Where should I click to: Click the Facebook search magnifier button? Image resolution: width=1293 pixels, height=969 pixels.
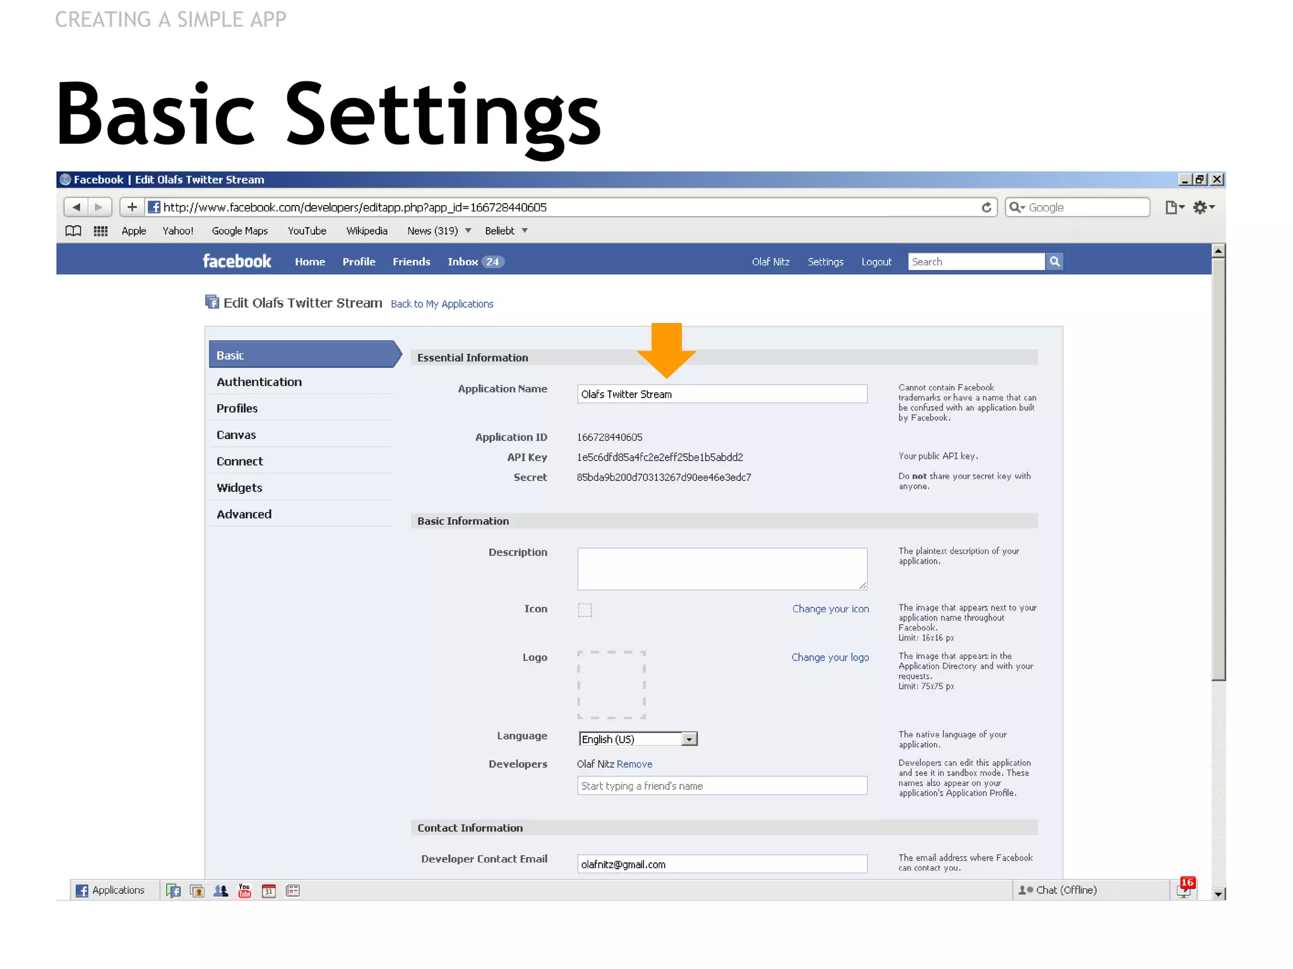[1054, 261]
